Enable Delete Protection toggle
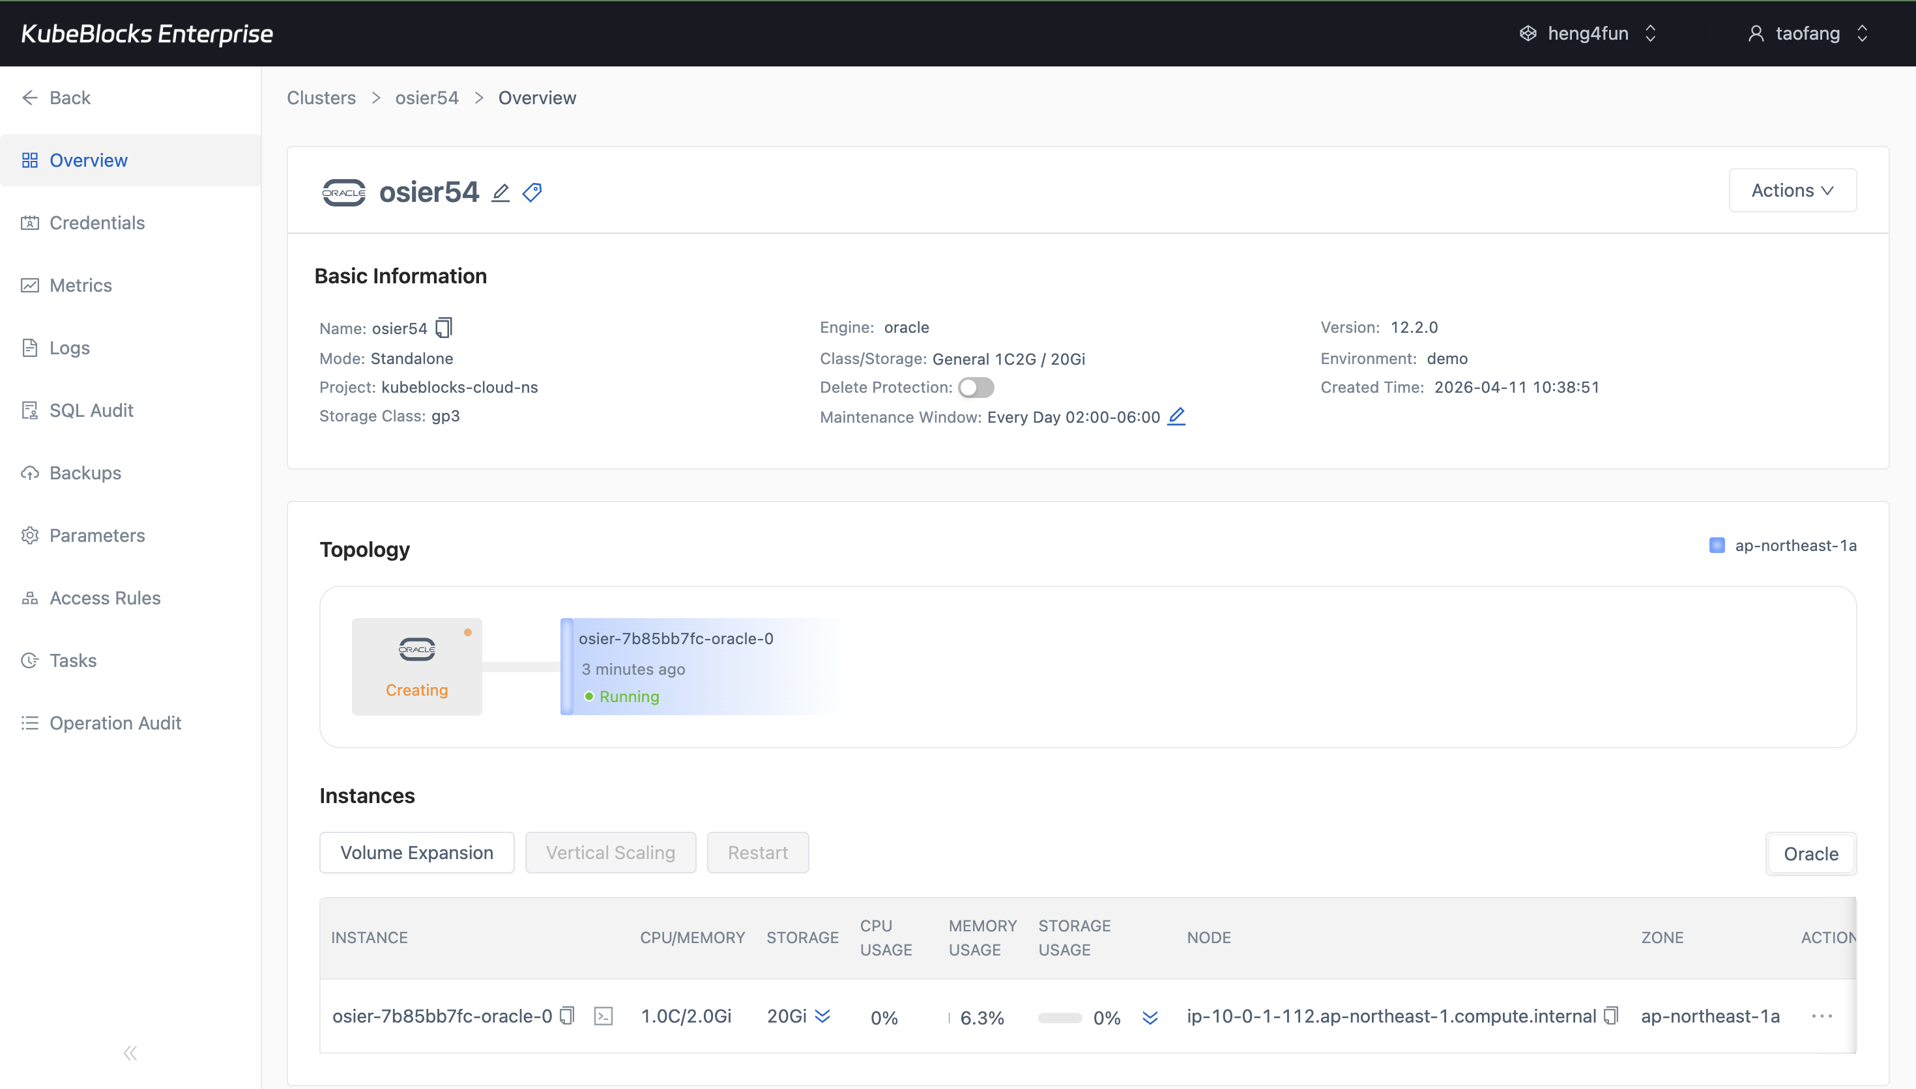The height and width of the screenshot is (1089, 1916). click(x=976, y=387)
